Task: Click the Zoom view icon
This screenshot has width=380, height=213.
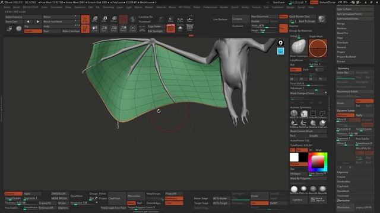Action: coord(104,29)
